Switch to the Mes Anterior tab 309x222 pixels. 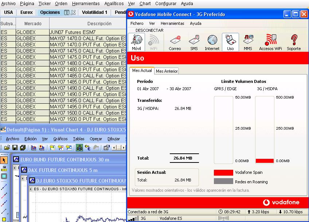[x=167, y=71]
